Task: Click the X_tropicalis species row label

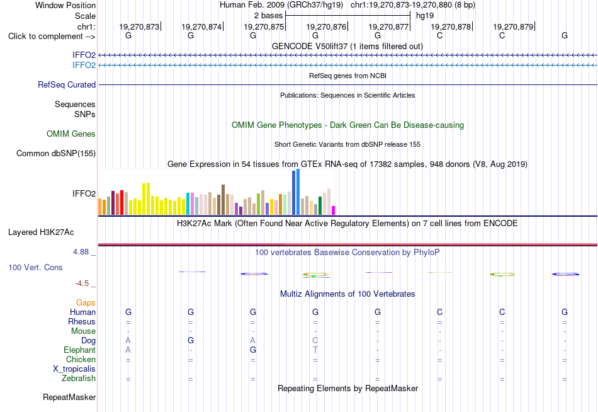Action: coord(74,369)
